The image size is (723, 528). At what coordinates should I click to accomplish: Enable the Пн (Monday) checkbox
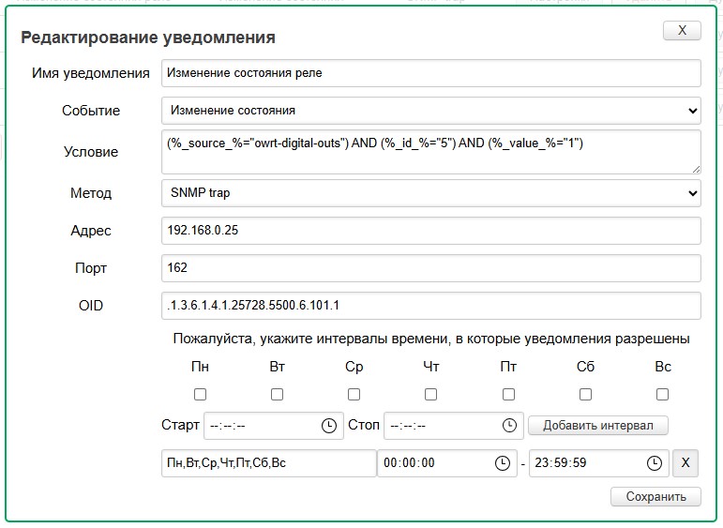click(x=200, y=395)
